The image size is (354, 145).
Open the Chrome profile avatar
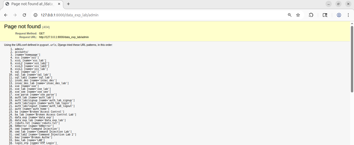tap(339, 15)
